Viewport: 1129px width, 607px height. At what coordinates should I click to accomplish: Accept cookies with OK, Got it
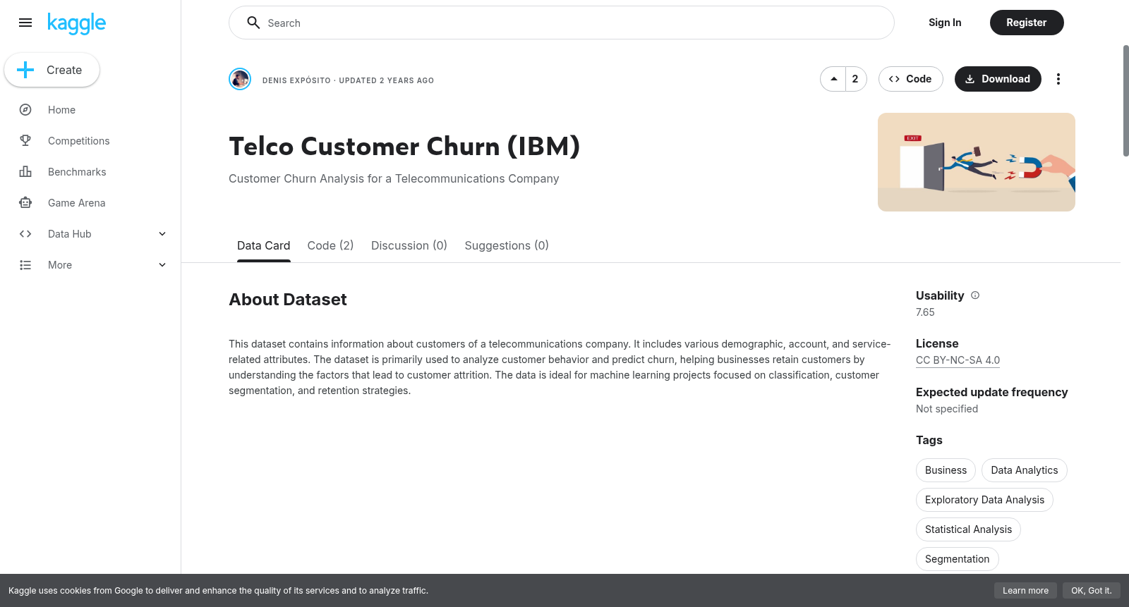tap(1091, 591)
